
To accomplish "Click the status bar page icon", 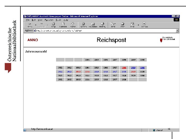I will [x=25, y=130].
